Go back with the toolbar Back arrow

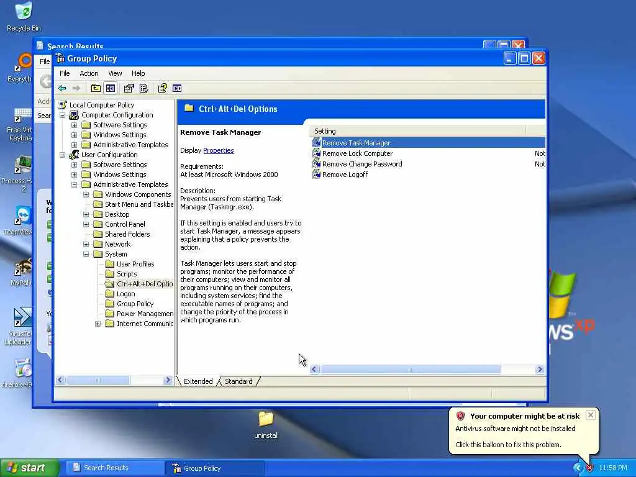click(x=62, y=88)
